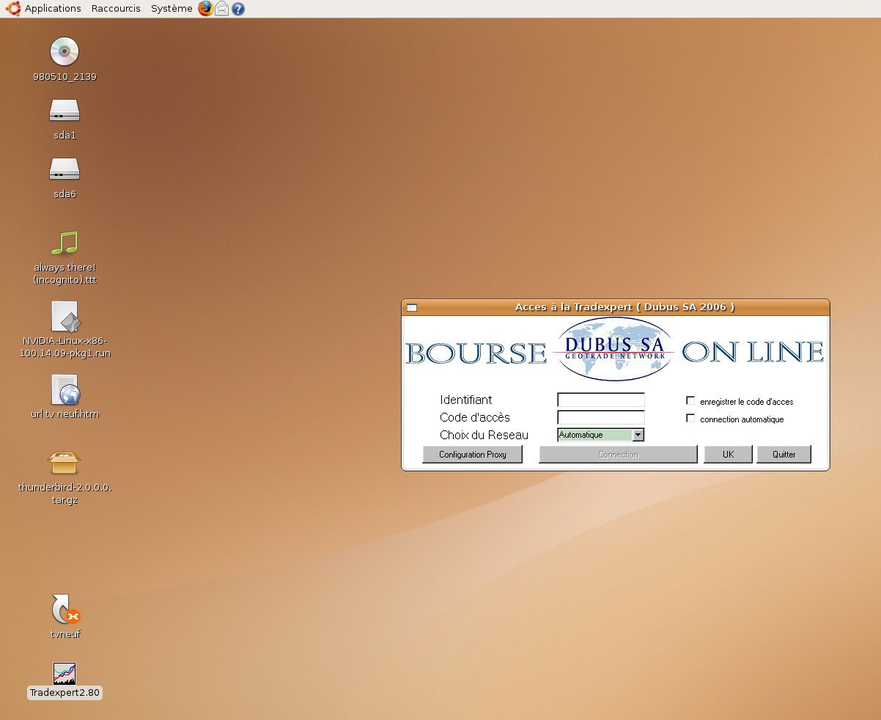The image size is (881, 720).
Task: Focus the Identifiant input field
Action: [601, 400]
